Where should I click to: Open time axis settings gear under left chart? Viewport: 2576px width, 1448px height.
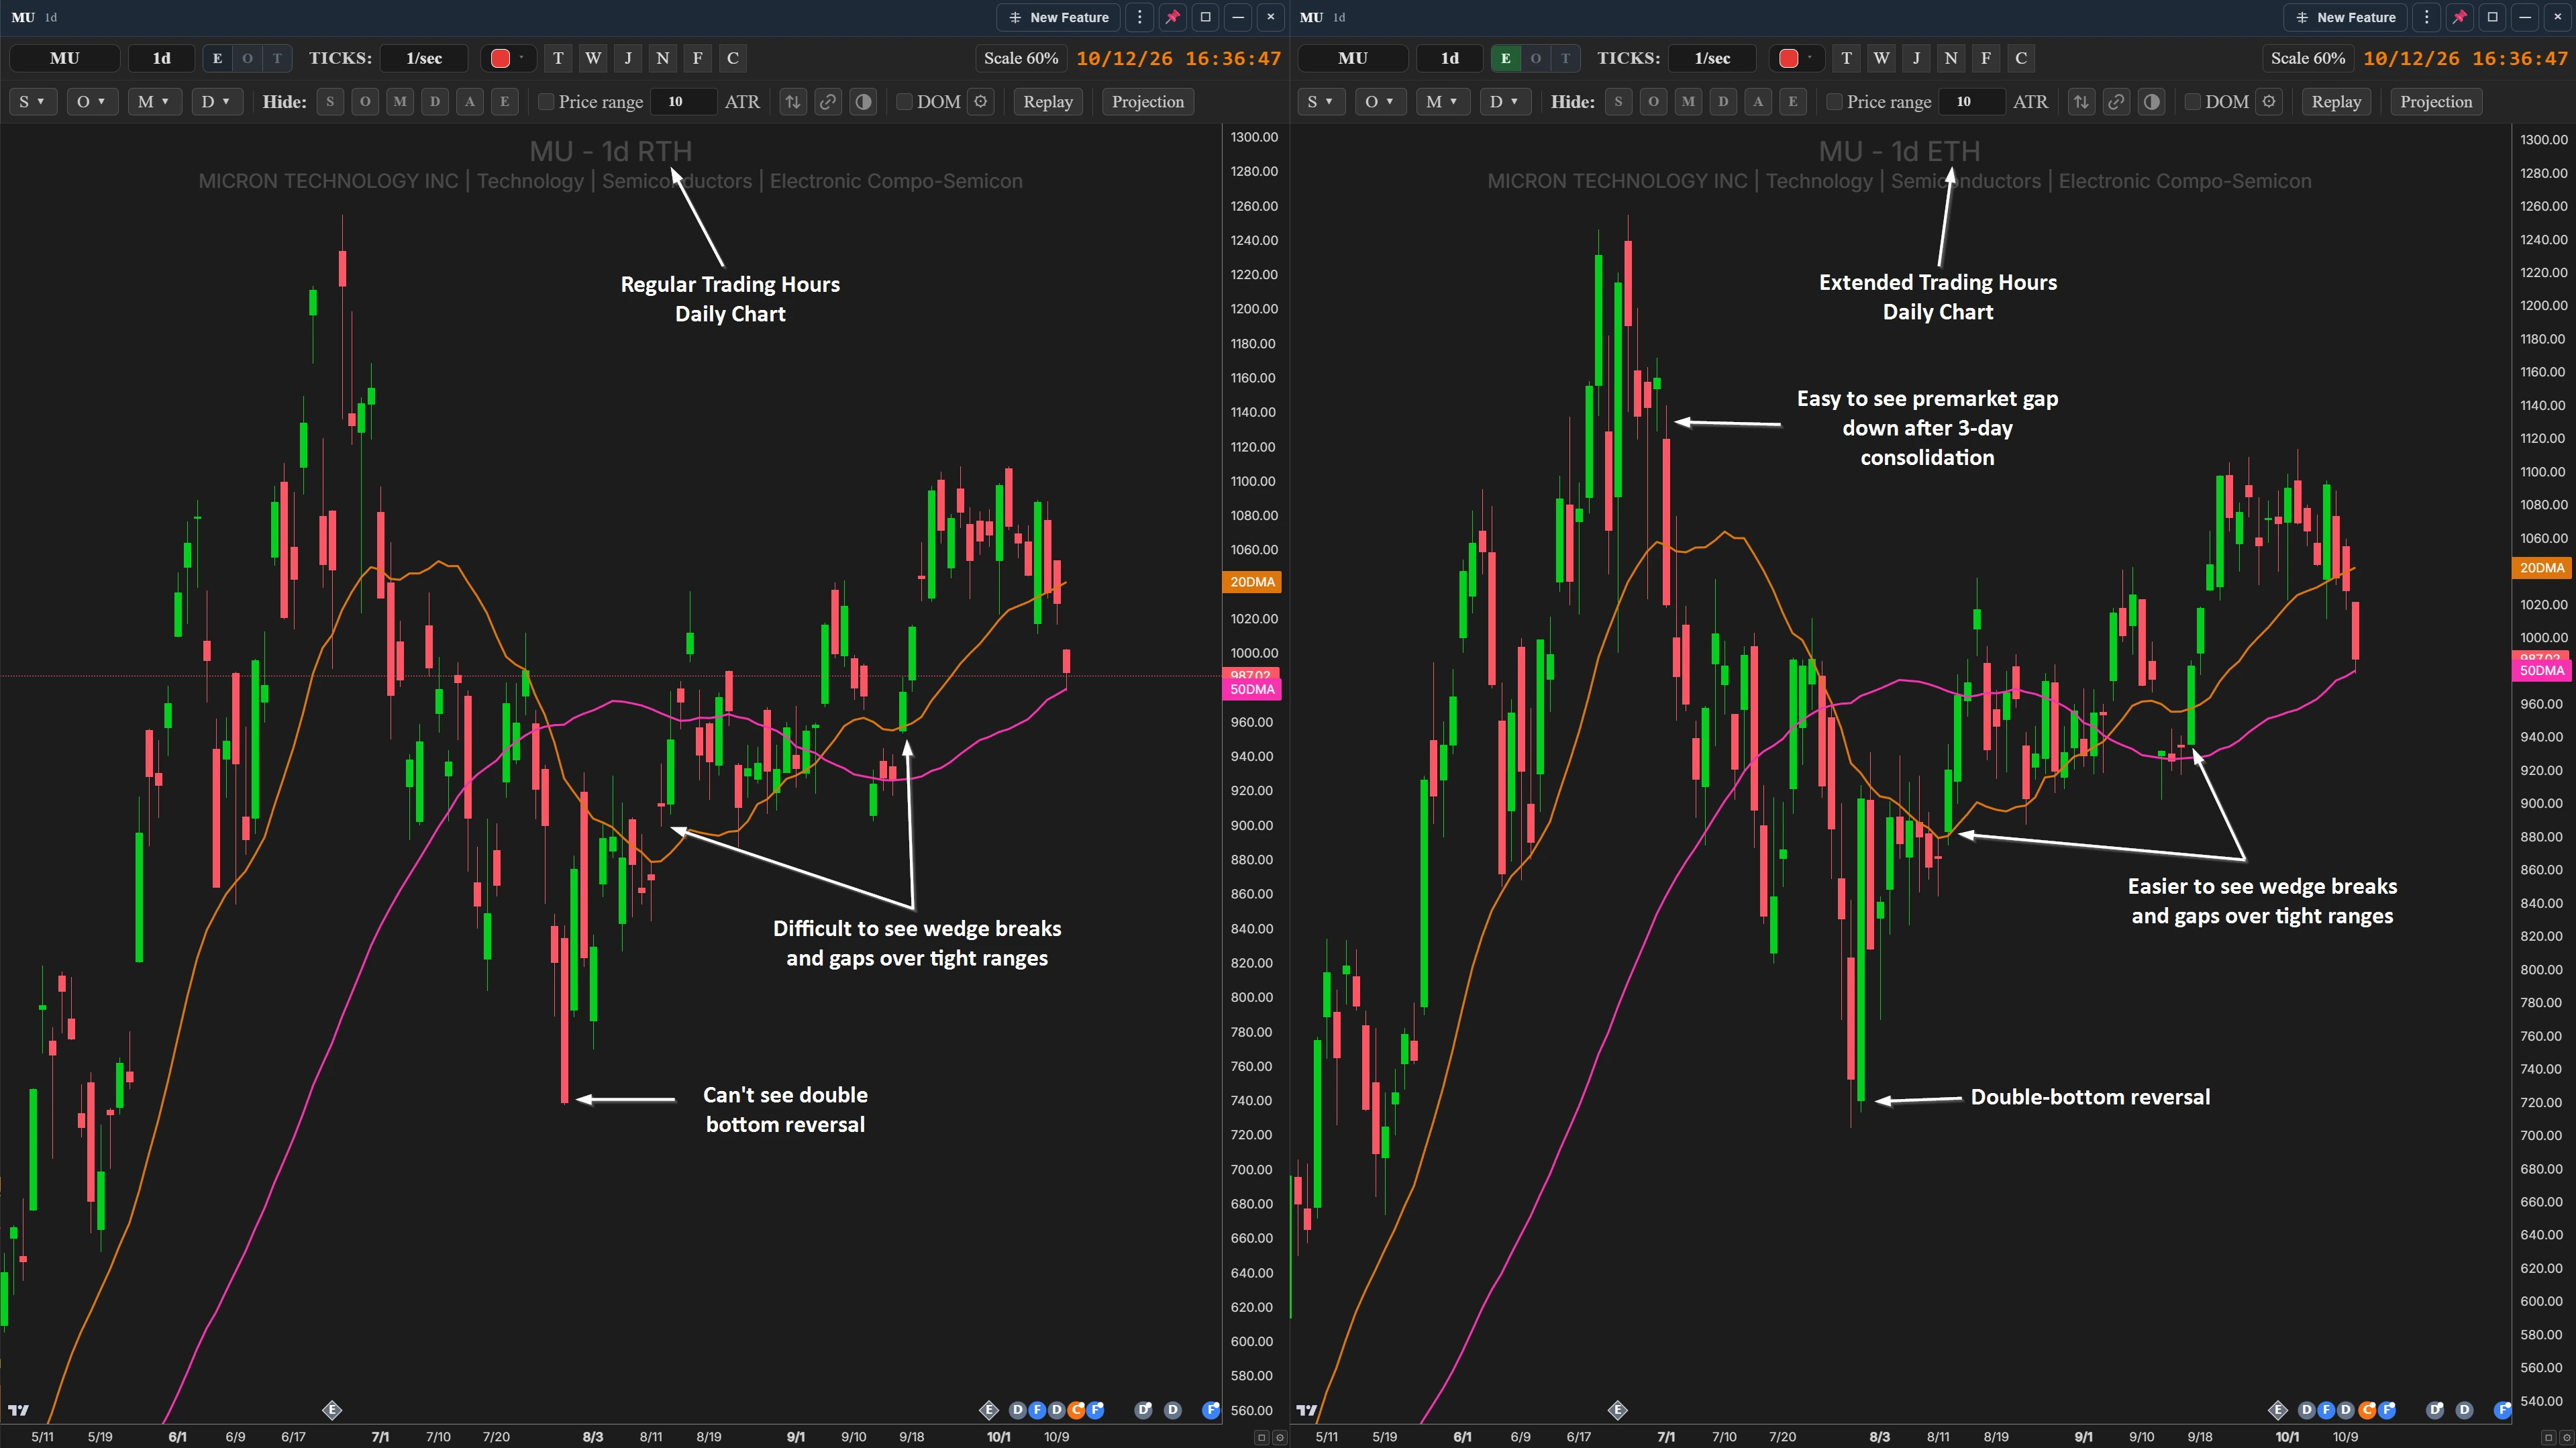tap(1279, 1437)
